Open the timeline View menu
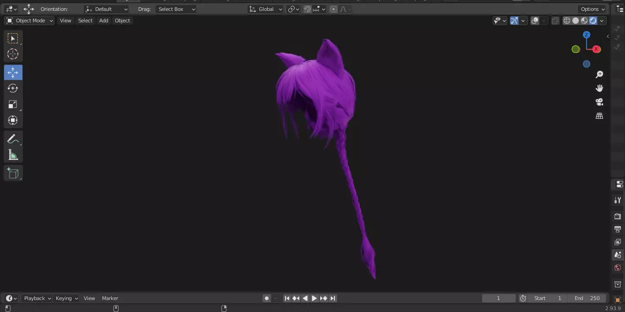 [x=89, y=298]
